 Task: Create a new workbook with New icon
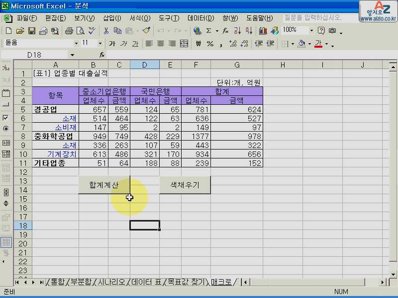coord(8,31)
